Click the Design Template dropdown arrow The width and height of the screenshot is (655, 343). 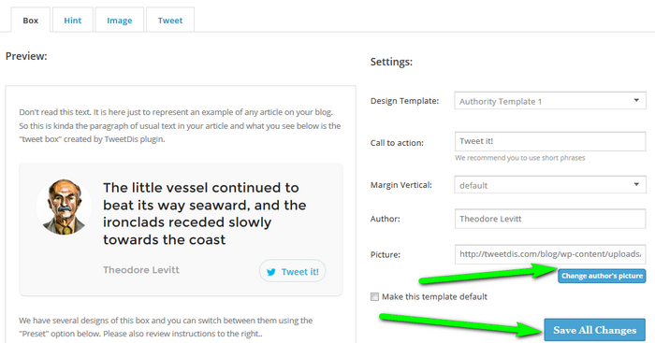[x=636, y=101]
